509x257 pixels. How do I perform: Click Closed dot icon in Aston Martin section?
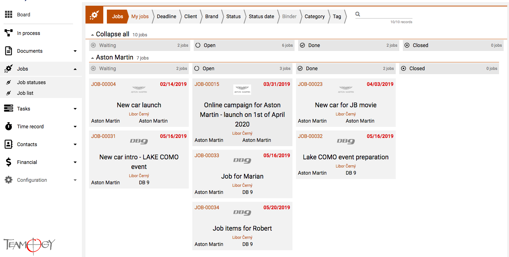[404, 68]
